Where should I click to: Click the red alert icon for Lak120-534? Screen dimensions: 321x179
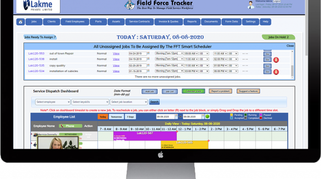tap(276, 72)
